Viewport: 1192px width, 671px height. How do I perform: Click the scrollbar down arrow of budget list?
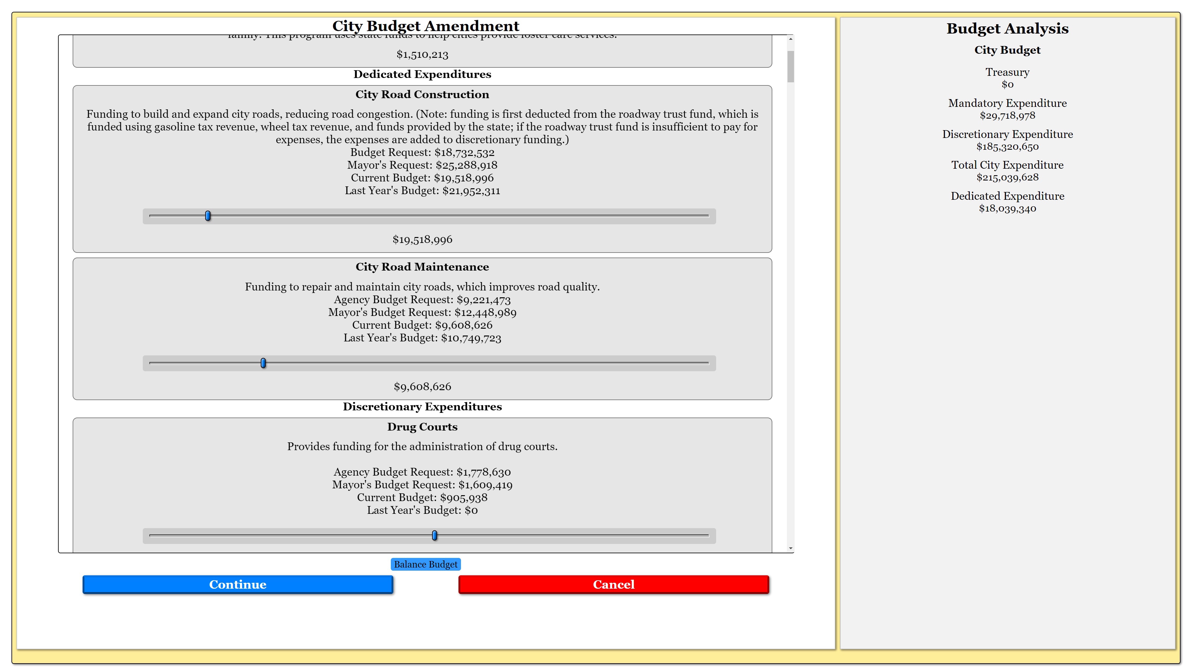[x=790, y=548]
